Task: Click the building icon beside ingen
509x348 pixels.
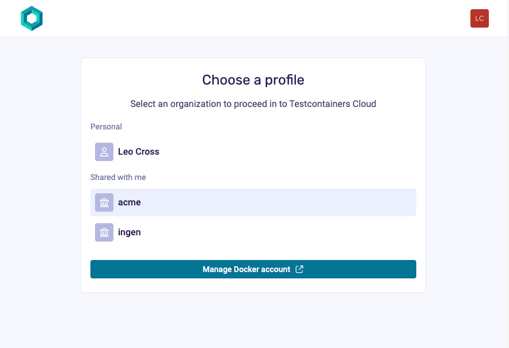Action: [104, 232]
